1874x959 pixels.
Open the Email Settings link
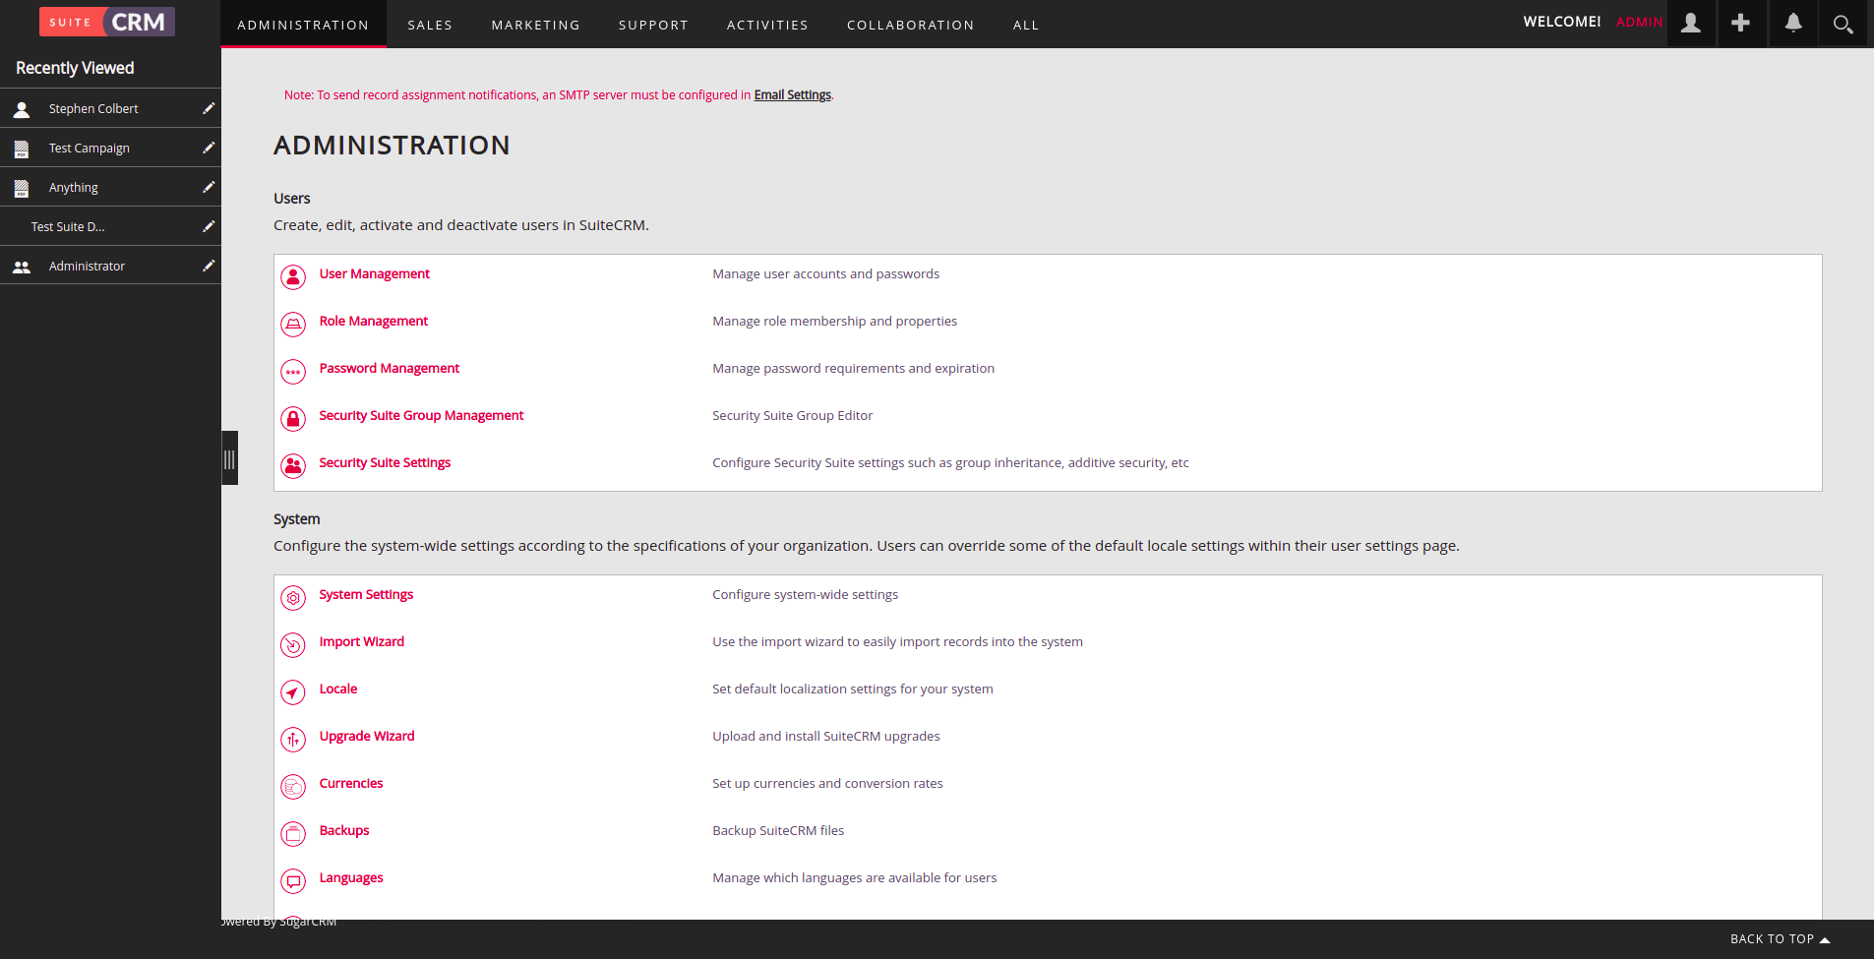click(x=793, y=95)
